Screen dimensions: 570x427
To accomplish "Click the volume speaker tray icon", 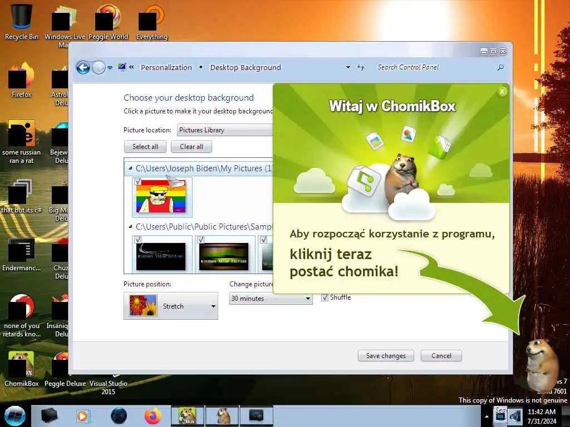I will (515, 416).
